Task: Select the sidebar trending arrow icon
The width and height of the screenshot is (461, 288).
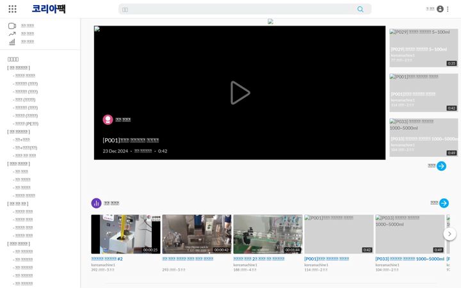Action: tap(12, 34)
